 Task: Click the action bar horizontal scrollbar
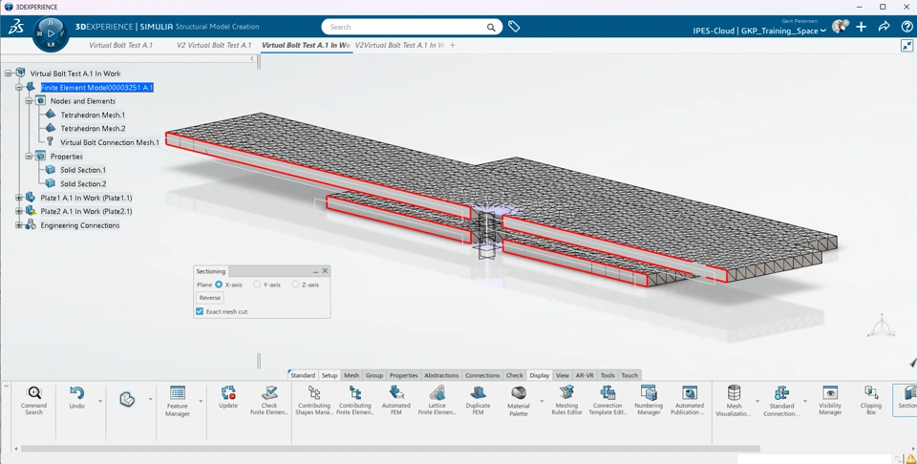tap(390, 449)
